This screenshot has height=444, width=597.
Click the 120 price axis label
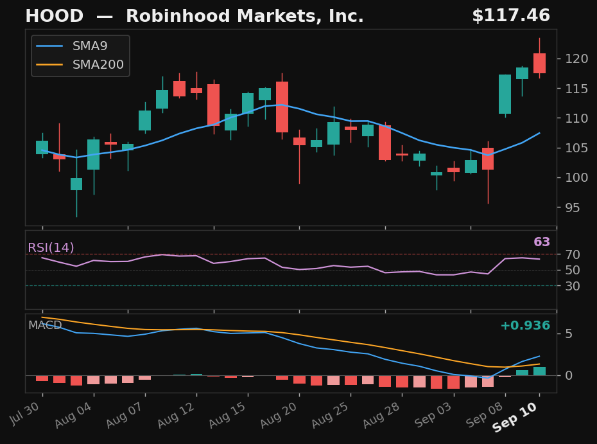576,58
